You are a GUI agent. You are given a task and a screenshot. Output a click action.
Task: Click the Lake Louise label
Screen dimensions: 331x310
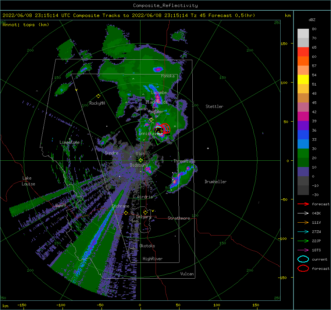[x=28, y=181]
